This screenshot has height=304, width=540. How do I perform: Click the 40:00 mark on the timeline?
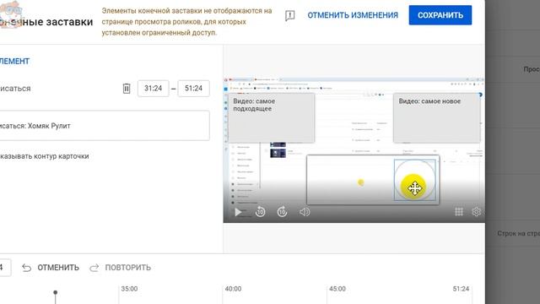[x=233, y=289]
